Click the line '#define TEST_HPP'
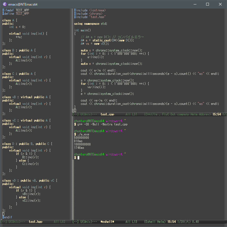Screen dimensions: 227x227 (16, 14)
